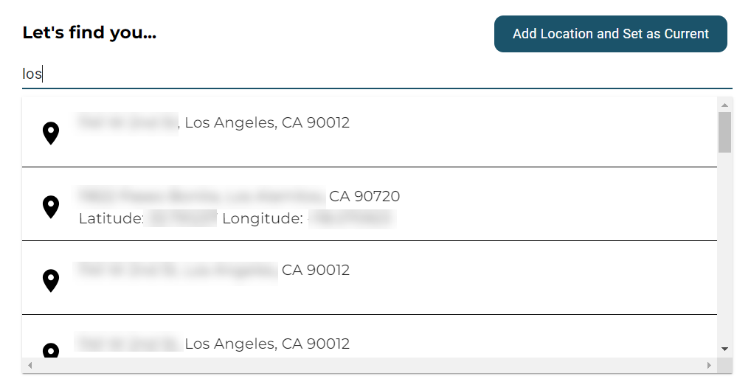
Task: Click the suggestion list's scroll down arrow
Action: 724,349
